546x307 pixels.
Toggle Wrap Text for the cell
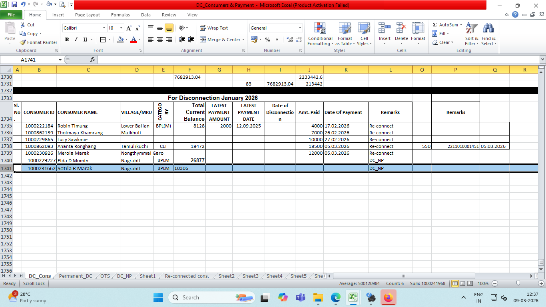214,28
